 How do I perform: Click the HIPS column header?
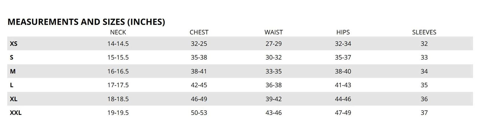[x=343, y=32]
